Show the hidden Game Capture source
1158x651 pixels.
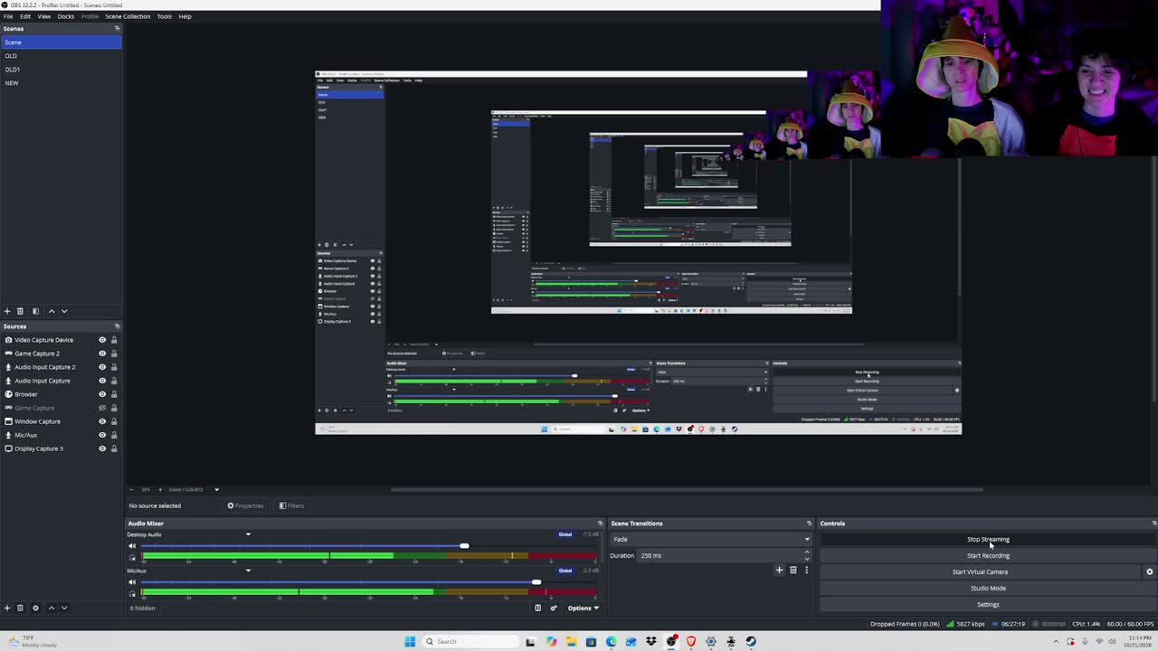102,408
